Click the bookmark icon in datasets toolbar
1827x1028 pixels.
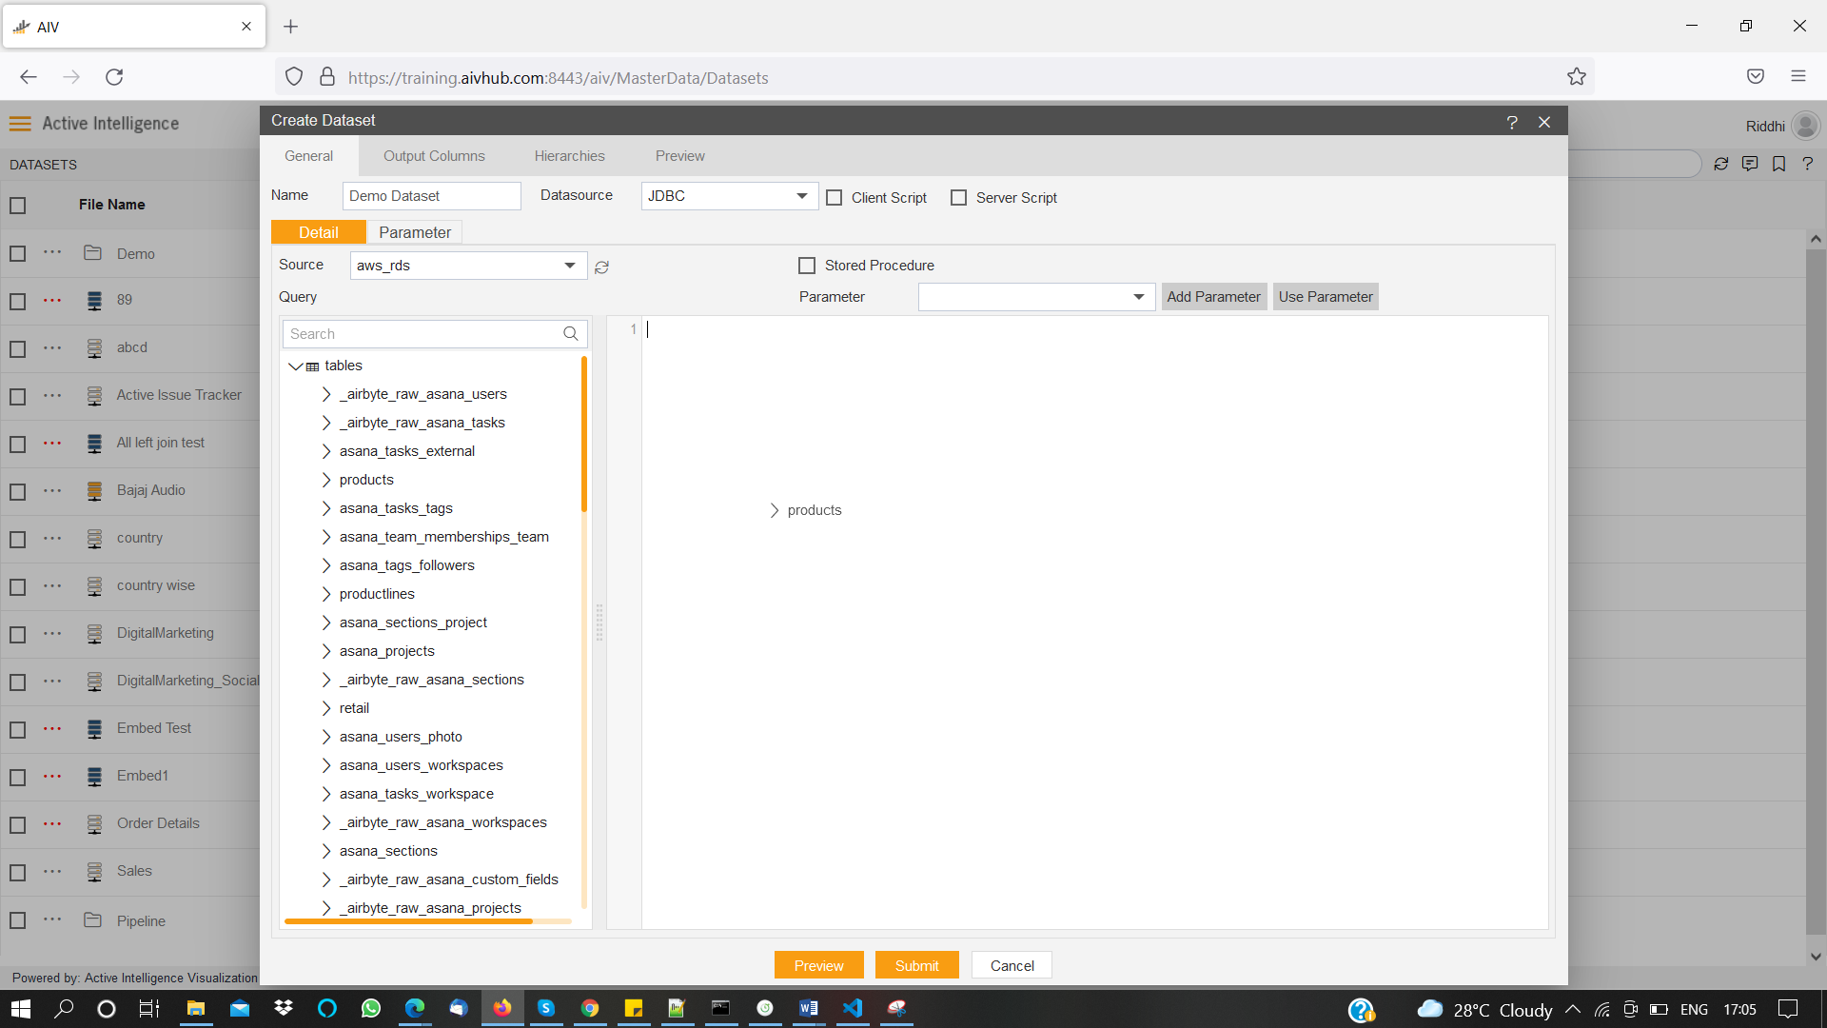point(1779,164)
